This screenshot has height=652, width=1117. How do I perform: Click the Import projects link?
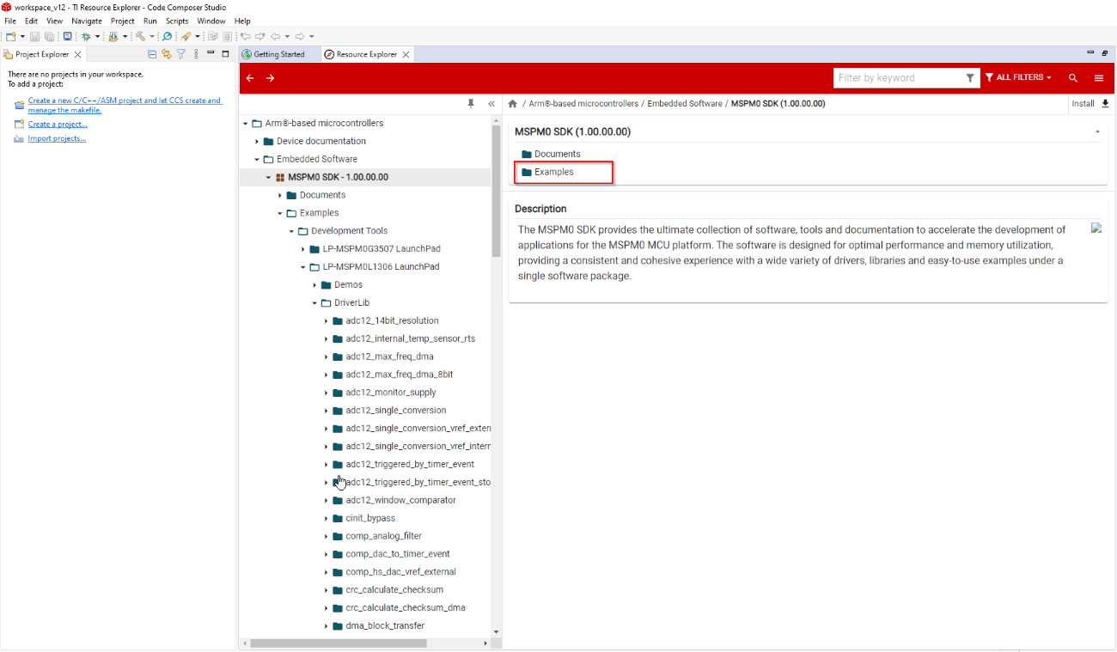pos(57,138)
